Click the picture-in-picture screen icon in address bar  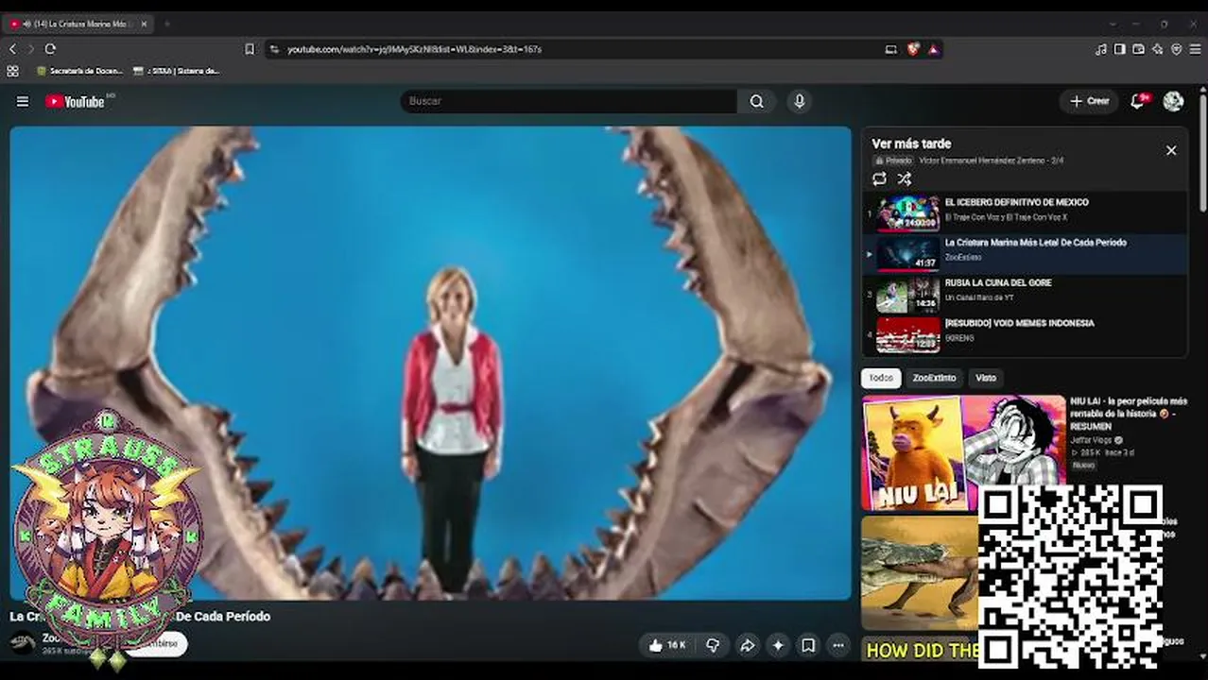tap(890, 49)
